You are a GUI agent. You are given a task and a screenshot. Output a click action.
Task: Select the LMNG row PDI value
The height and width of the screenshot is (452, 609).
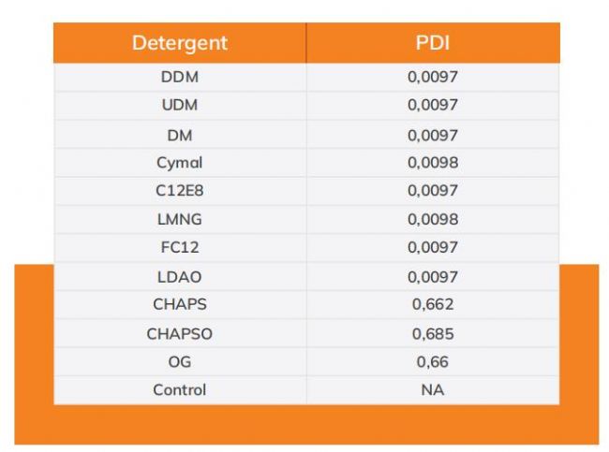click(432, 220)
